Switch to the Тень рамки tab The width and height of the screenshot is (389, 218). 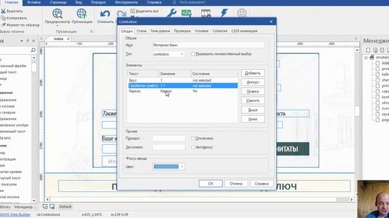click(160, 31)
